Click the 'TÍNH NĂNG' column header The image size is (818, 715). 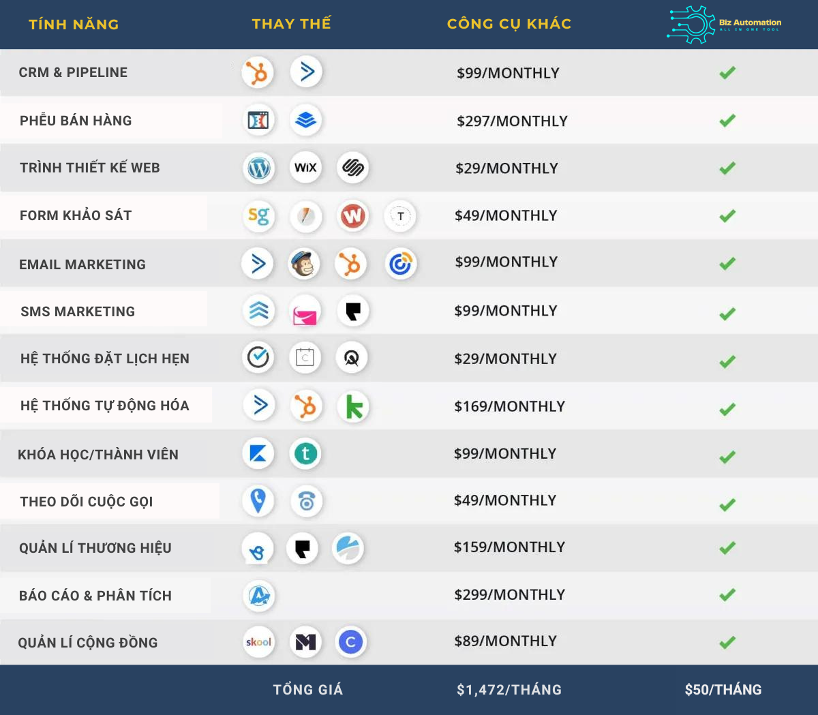(74, 25)
